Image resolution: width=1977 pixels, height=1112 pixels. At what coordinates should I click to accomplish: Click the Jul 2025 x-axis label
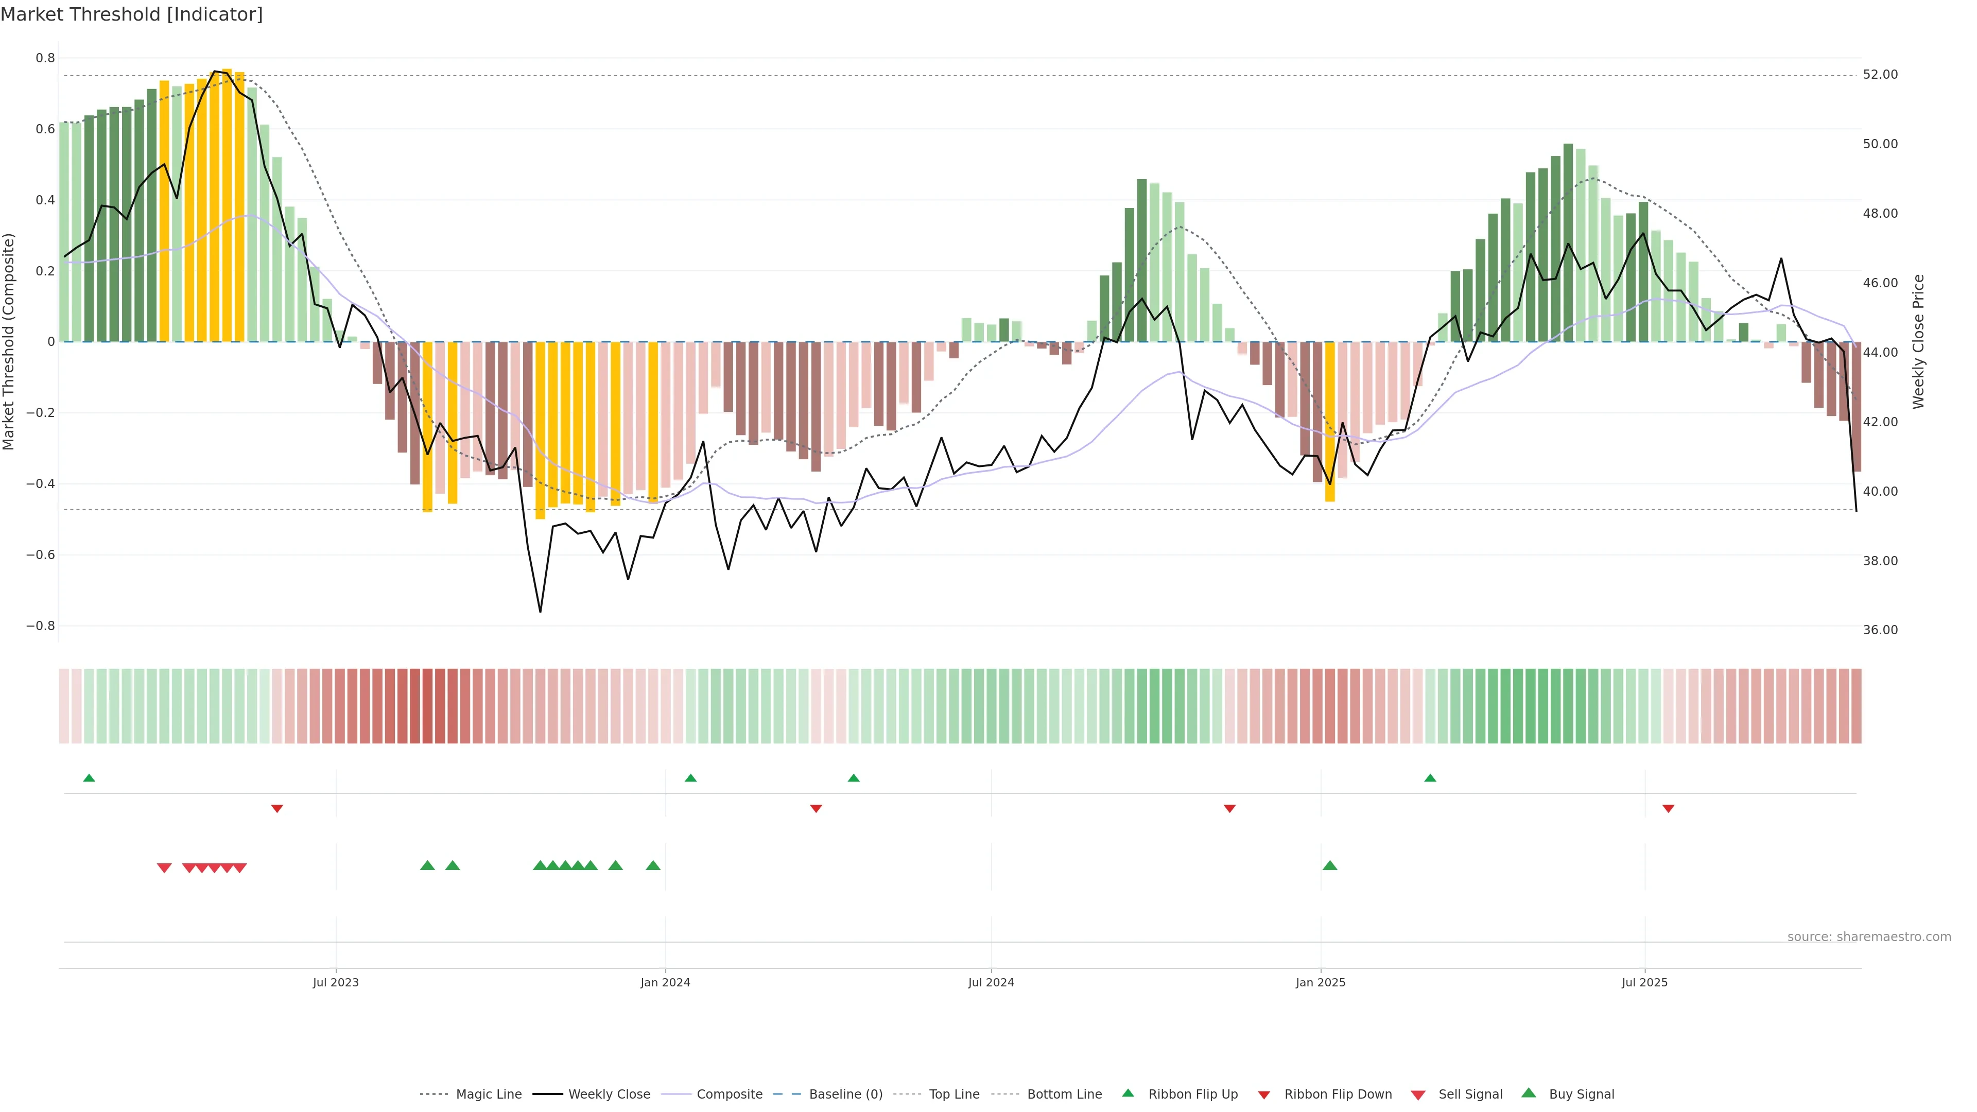pos(1645,982)
